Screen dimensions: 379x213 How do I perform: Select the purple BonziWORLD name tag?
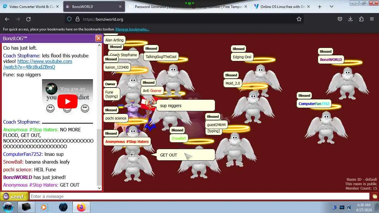pos(331,59)
